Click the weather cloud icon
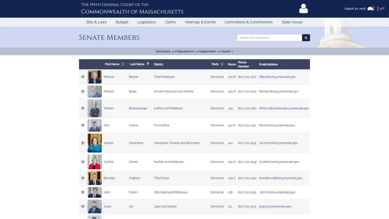 point(371,9)
